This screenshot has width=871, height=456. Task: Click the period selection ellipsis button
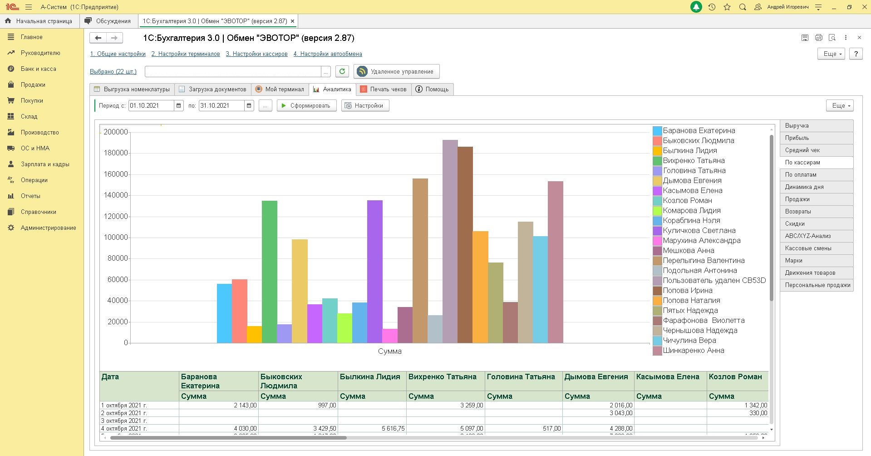tap(265, 105)
